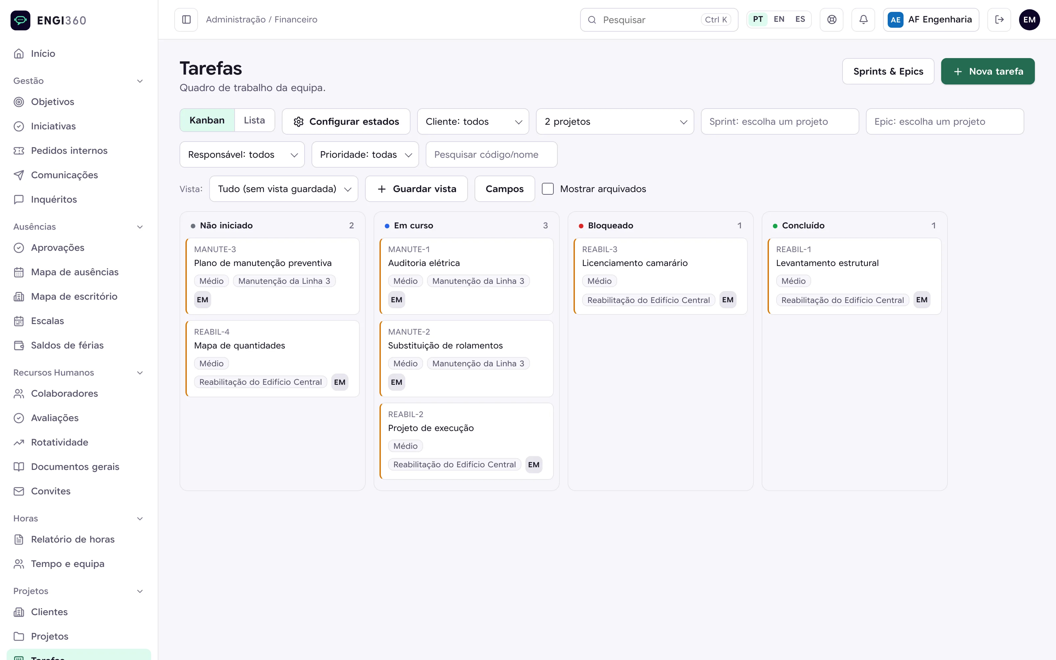The width and height of the screenshot is (1056, 660).
Task: Click the Pesquisar código/nome field
Action: tap(491, 154)
